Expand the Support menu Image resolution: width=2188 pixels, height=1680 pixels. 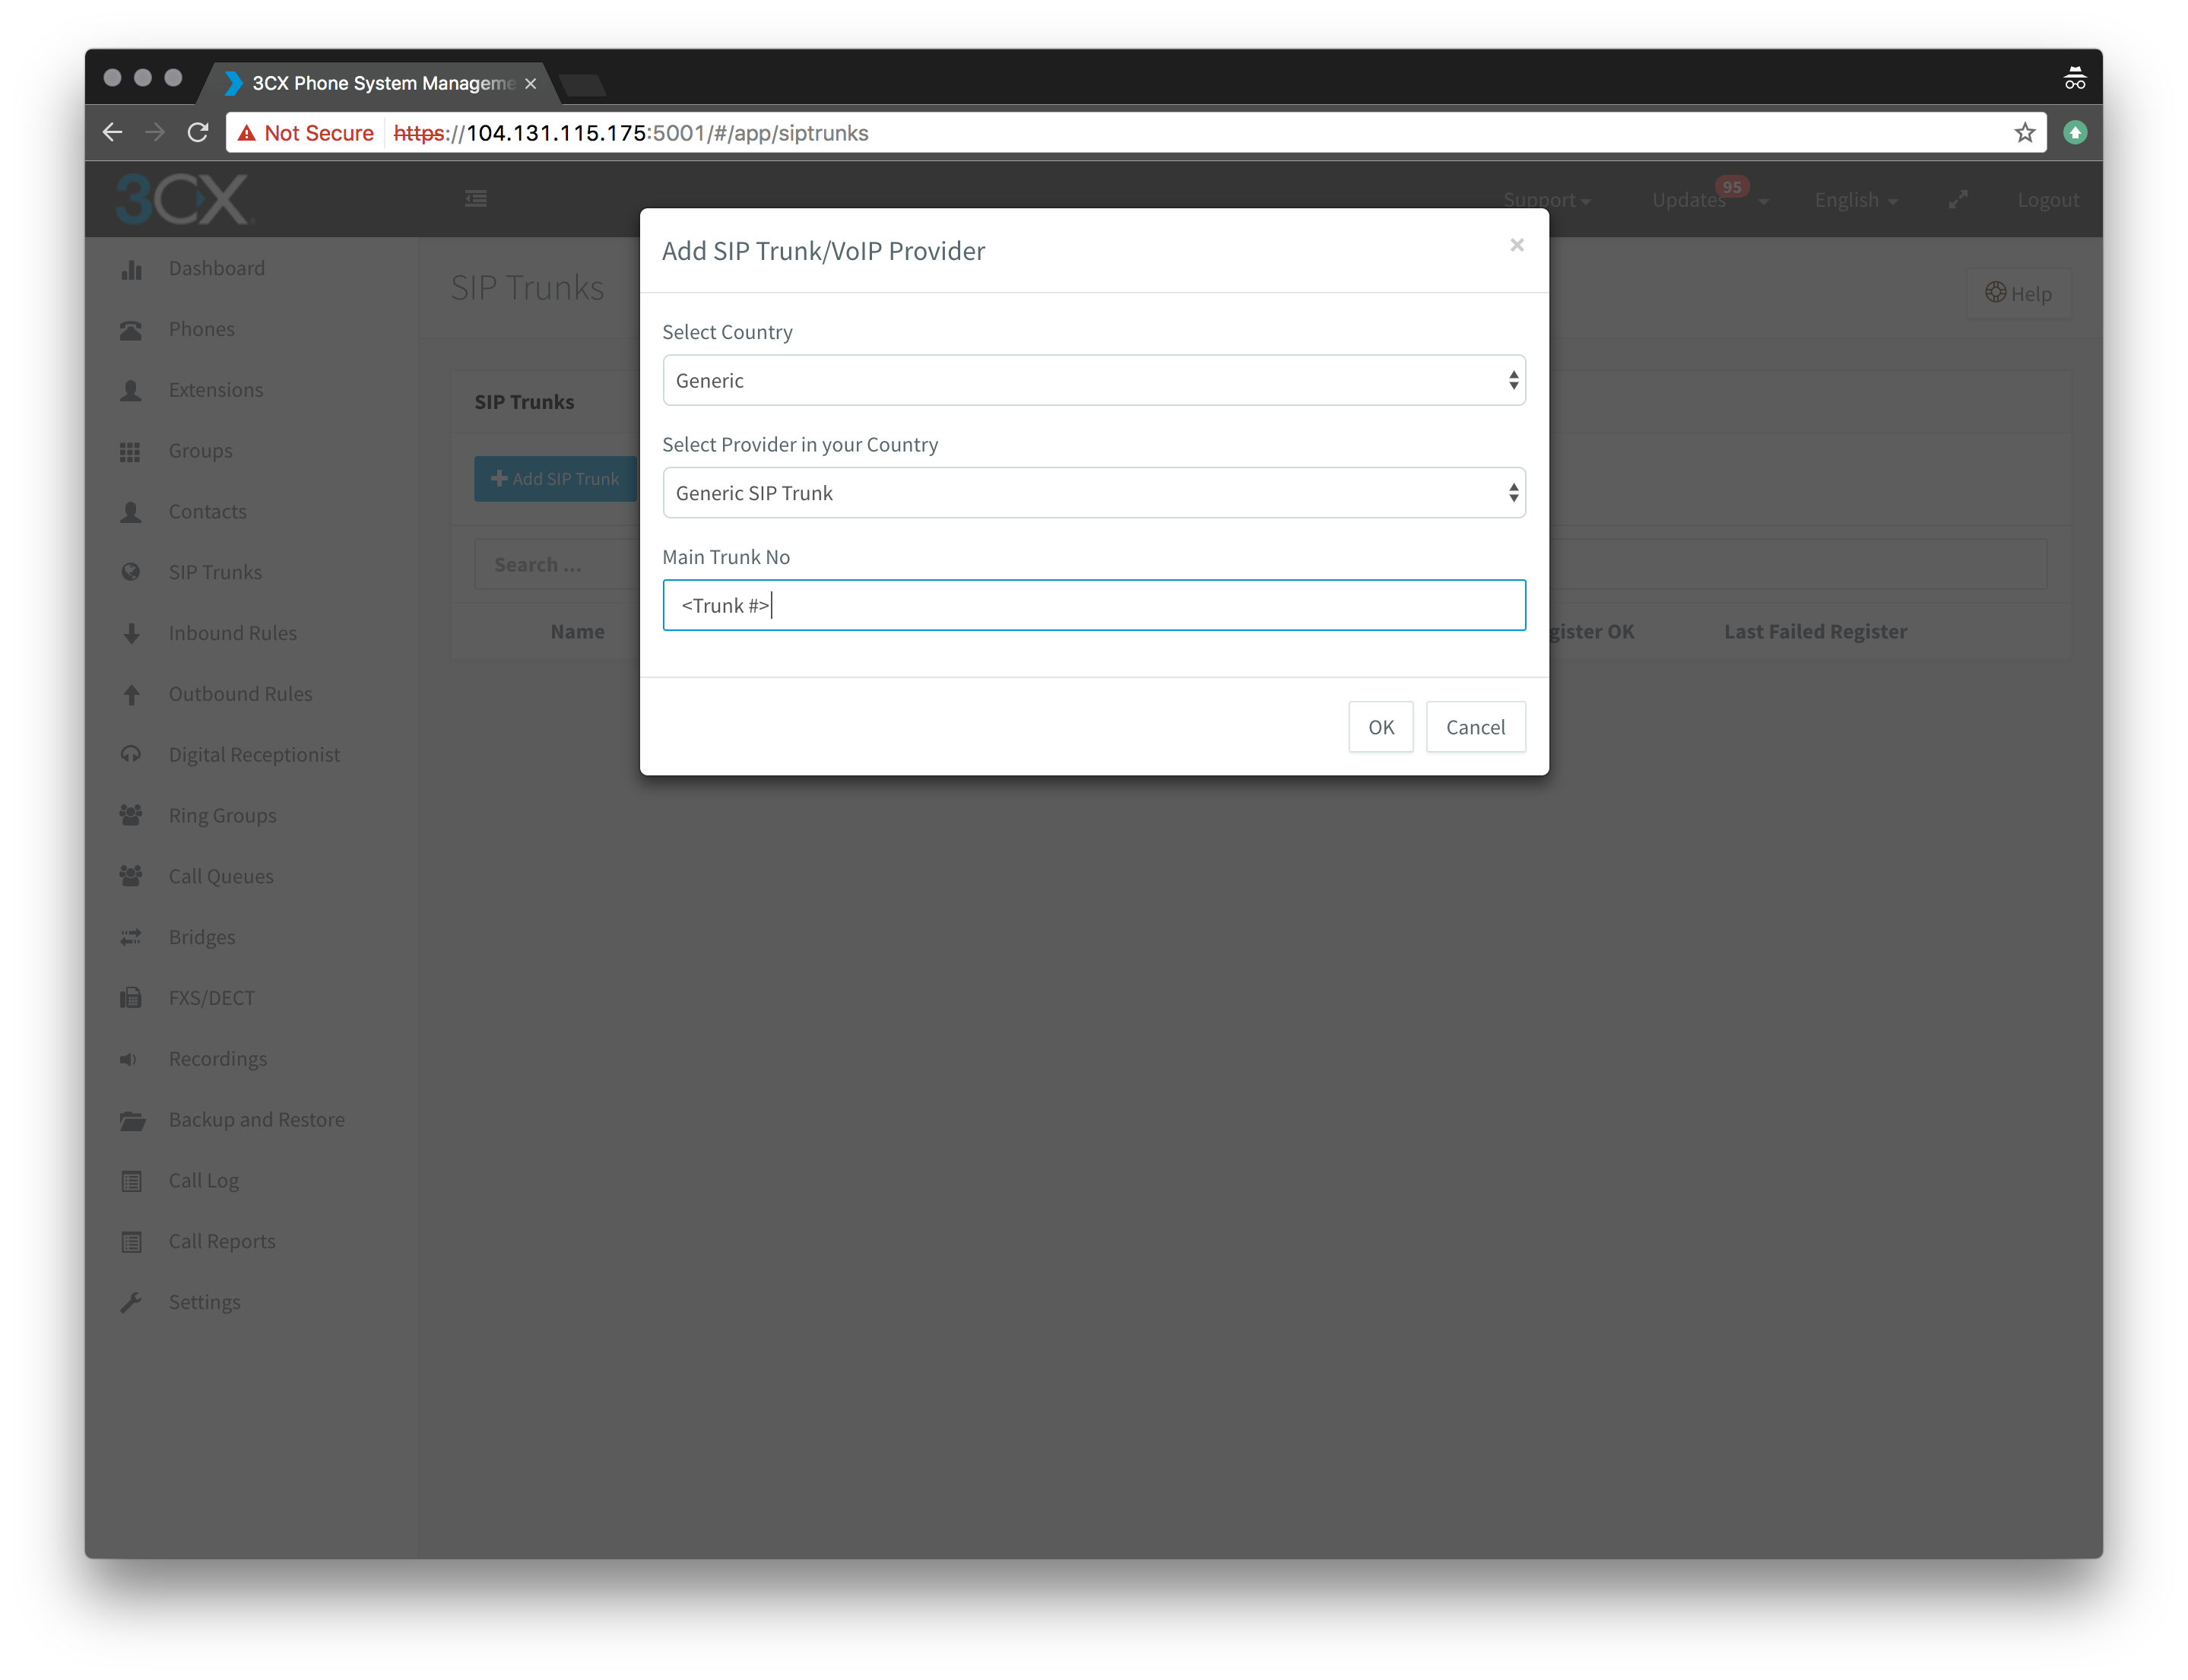(1547, 200)
